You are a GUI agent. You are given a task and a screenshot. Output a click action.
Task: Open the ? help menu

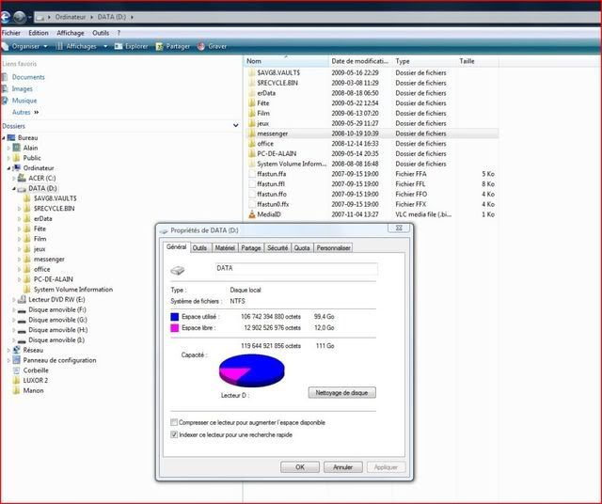pyautogui.click(x=119, y=33)
